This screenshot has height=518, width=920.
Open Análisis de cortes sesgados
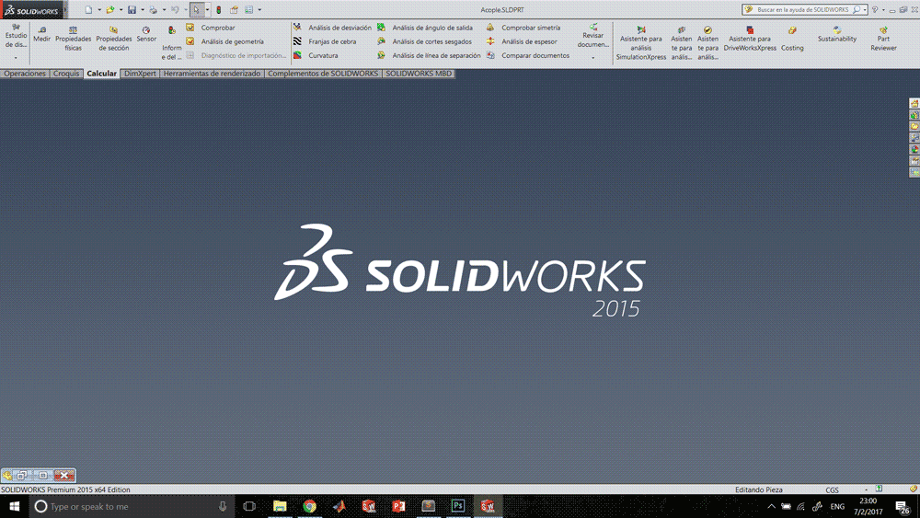click(424, 41)
